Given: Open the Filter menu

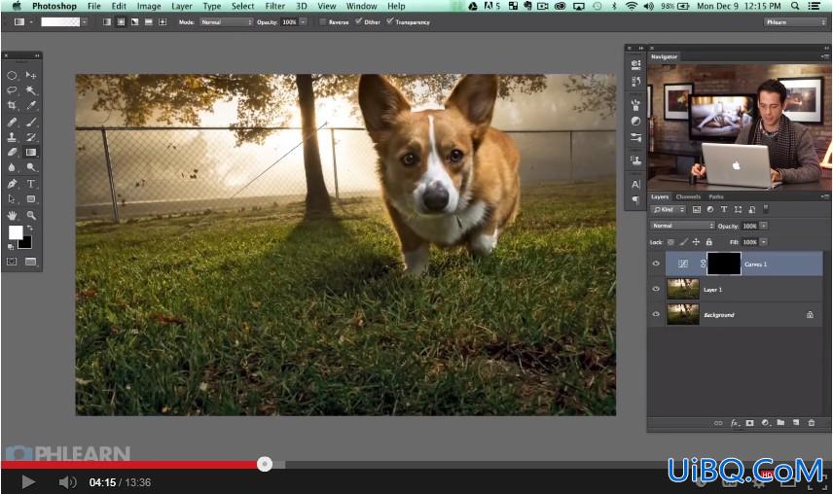Looking at the screenshot, I should pyautogui.click(x=274, y=6).
